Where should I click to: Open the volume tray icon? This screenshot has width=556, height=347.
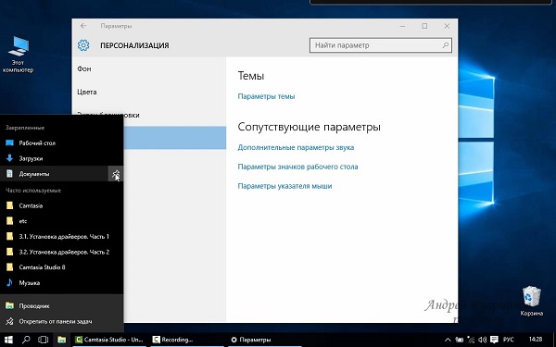[x=482, y=340]
